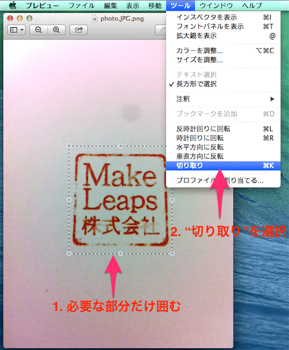
Task: Click the top-middle selection handle
Action: click(121, 146)
